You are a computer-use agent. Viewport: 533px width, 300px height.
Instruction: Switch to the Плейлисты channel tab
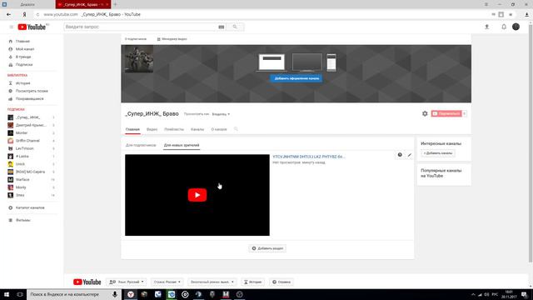174,129
